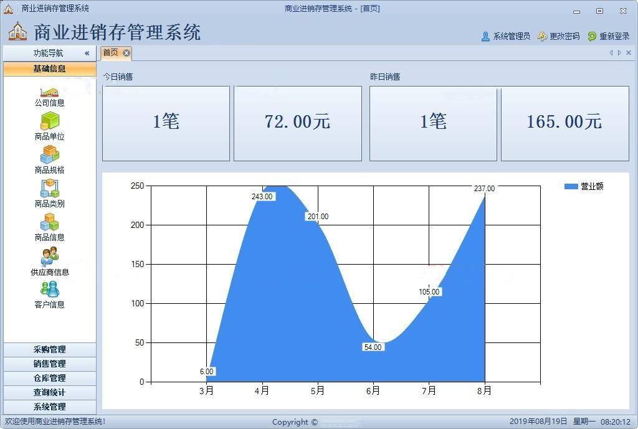Click the time 08:20:12 in status bar
The height and width of the screenshot is (429, 638).
click(616, 422)
